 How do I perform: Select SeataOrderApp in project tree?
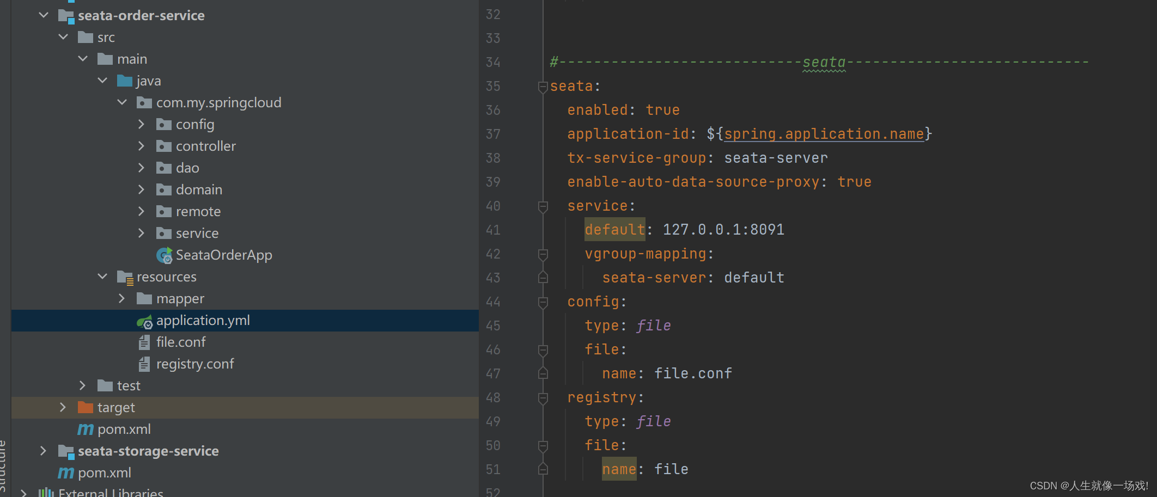click(x=224, y=255)
